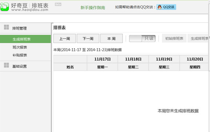
Task: Click the 11月17日 column header
Action: (x=102, y=59)
